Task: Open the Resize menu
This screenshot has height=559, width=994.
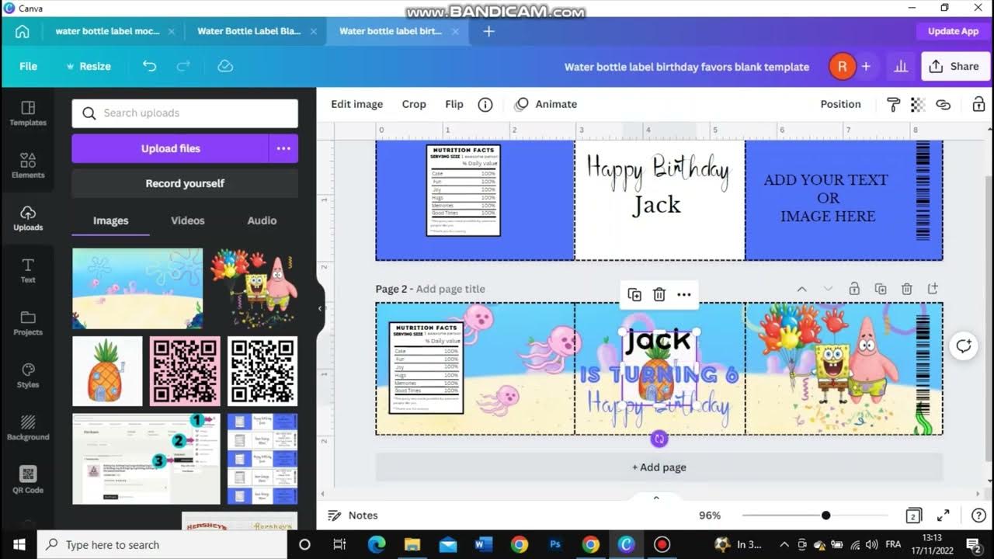Action: click(x=89, y=66)
